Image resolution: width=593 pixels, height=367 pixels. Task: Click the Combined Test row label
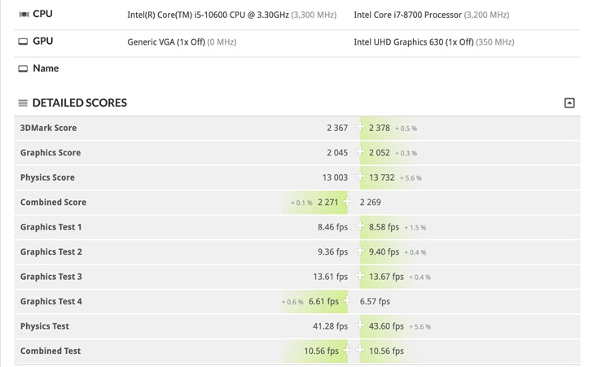pos(51,351)
